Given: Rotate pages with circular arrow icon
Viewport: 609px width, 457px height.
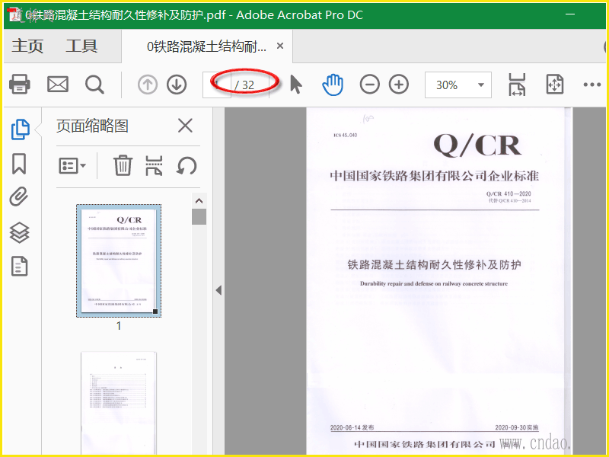Looking at the screenshot, I should [187, 166].
